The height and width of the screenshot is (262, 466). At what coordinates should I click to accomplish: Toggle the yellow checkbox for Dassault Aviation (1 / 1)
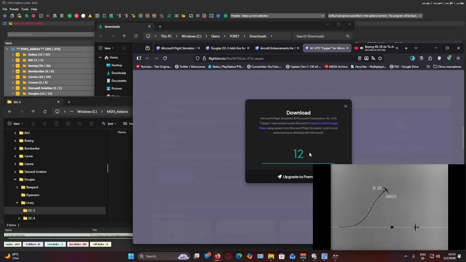click(x=17, y=88)
